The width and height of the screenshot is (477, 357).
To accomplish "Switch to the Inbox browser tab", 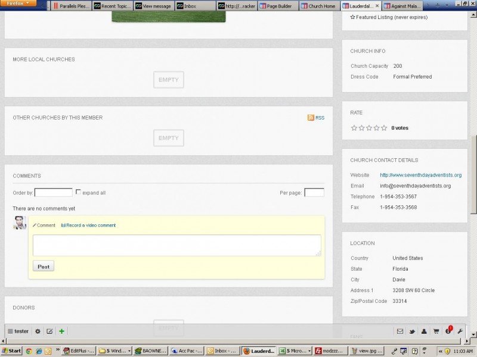I will pyautogui.click(x=195, y=6).
